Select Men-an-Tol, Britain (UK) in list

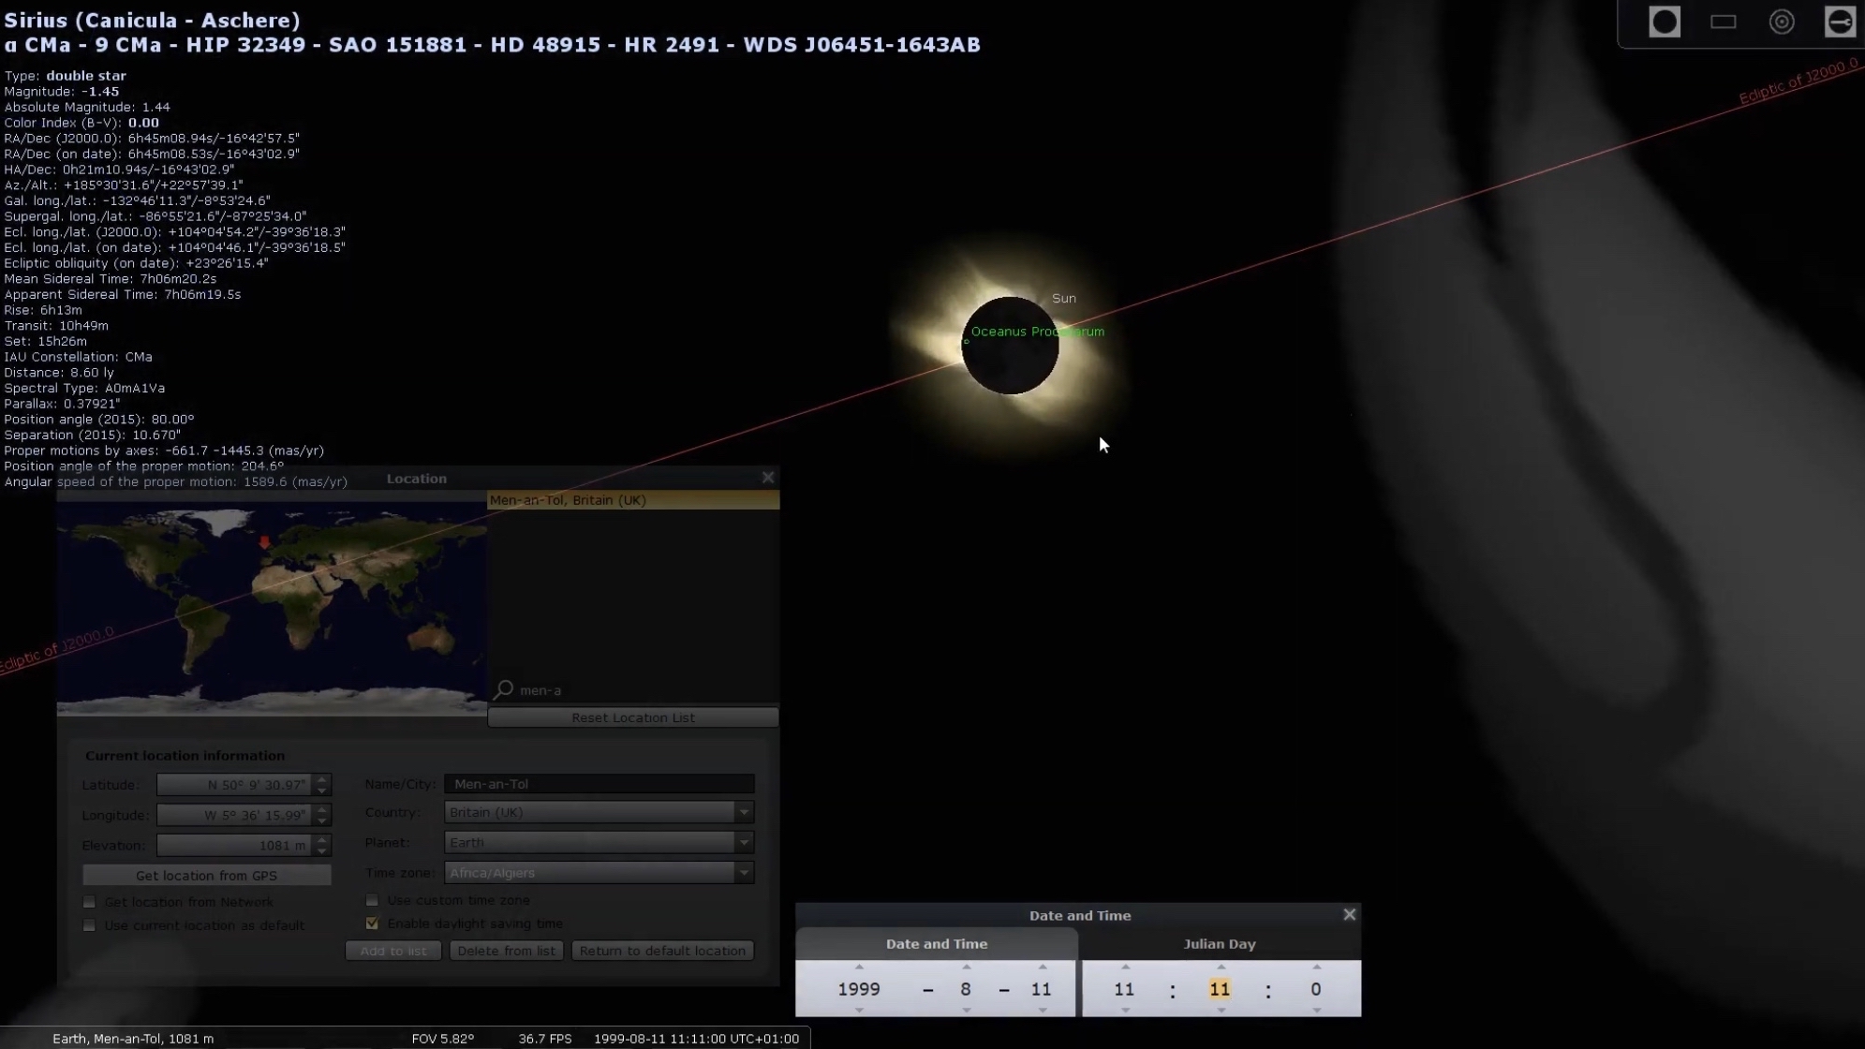(x=633, y=500)
